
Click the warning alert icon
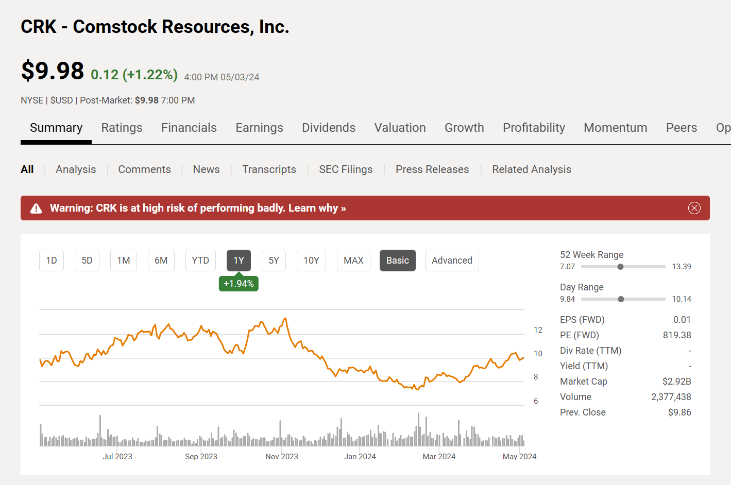click(x=36, y=208)
